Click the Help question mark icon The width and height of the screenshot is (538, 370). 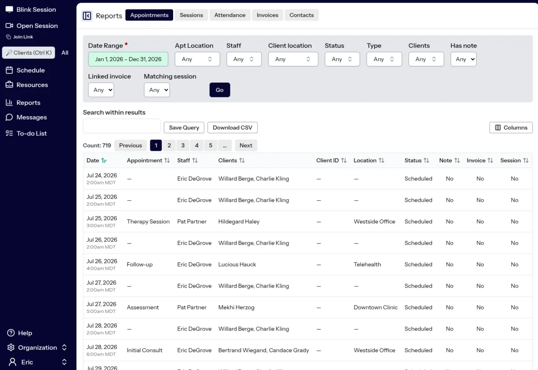(11, 333)
